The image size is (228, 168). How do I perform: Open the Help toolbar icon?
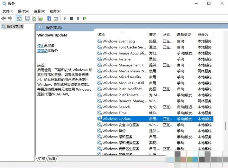pos(49,18)
